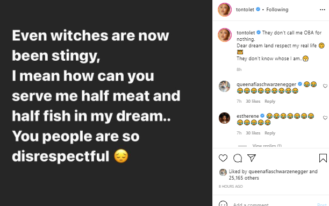The width and height of the screenshot is (329, 206).
Task: Open the three-dot post options menu
Action: click(x=323, y=10)
